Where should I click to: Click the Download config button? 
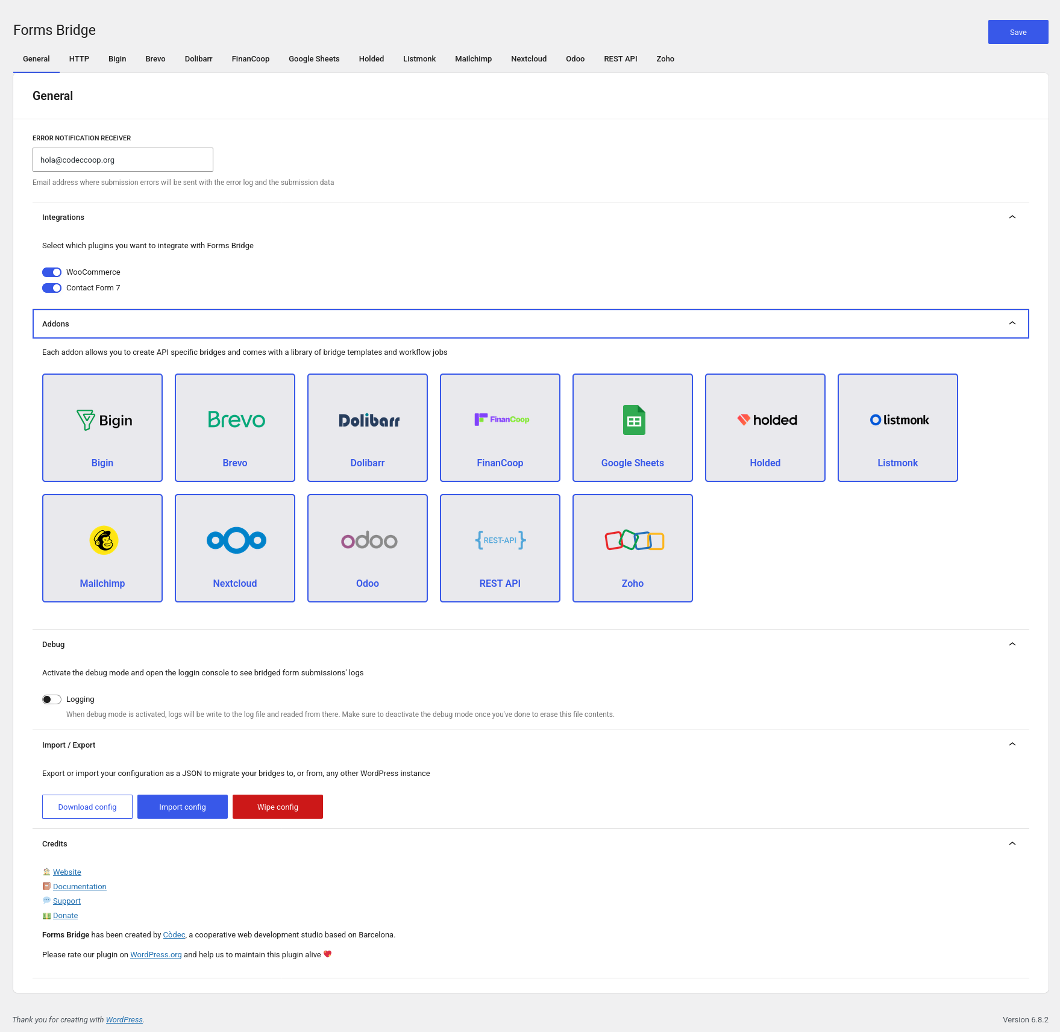pyautogui.click(x=87, y=807)
